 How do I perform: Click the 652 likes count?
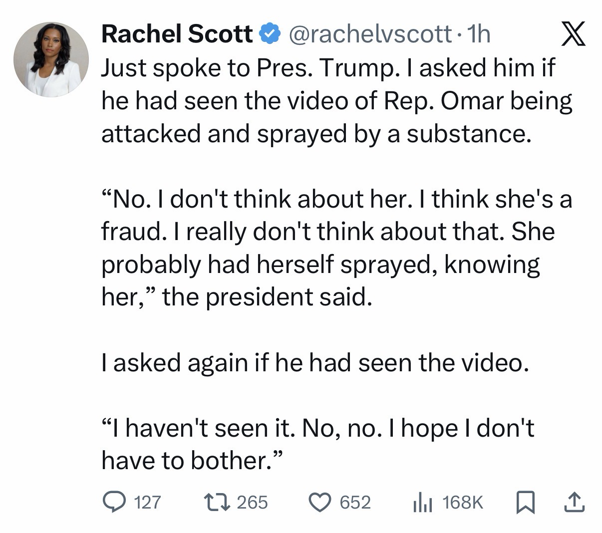click(355, 502)
